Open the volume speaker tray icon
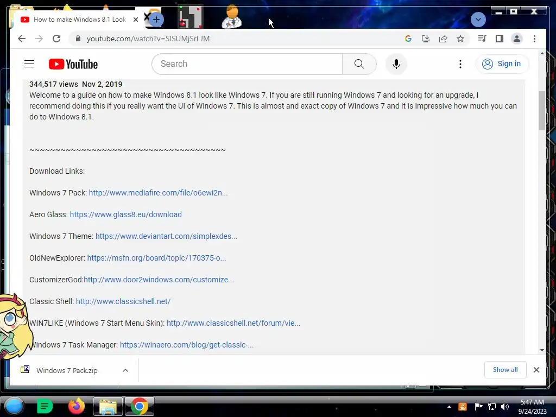 pyautogui.click(x=504, y=407)
